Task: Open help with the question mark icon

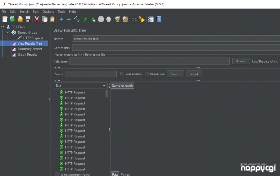Action: pos(159,19)
